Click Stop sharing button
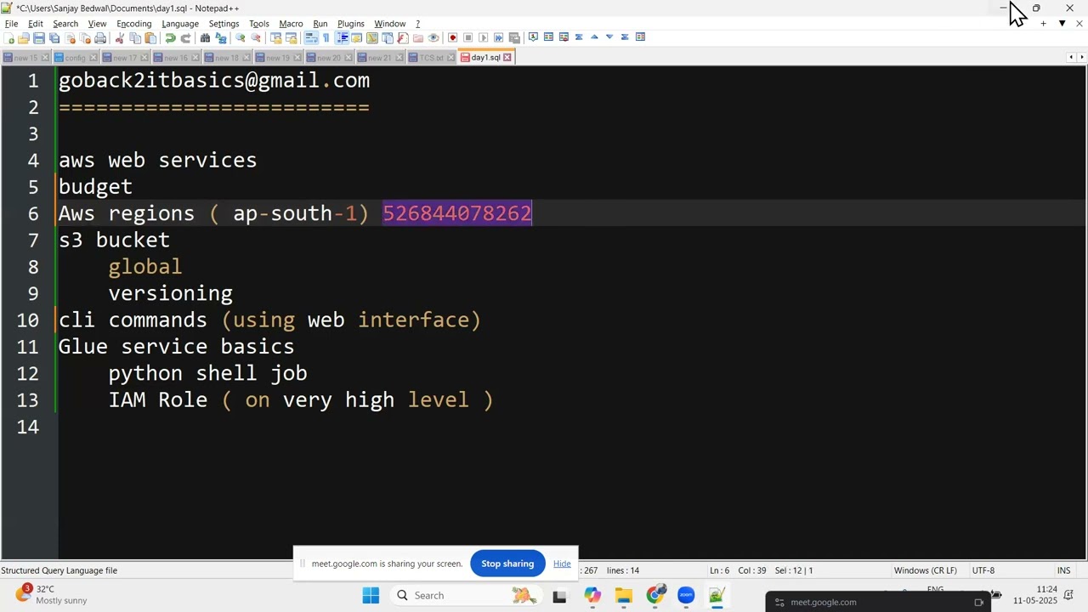Screen dimensions: 1088x612 coord(507,564)
